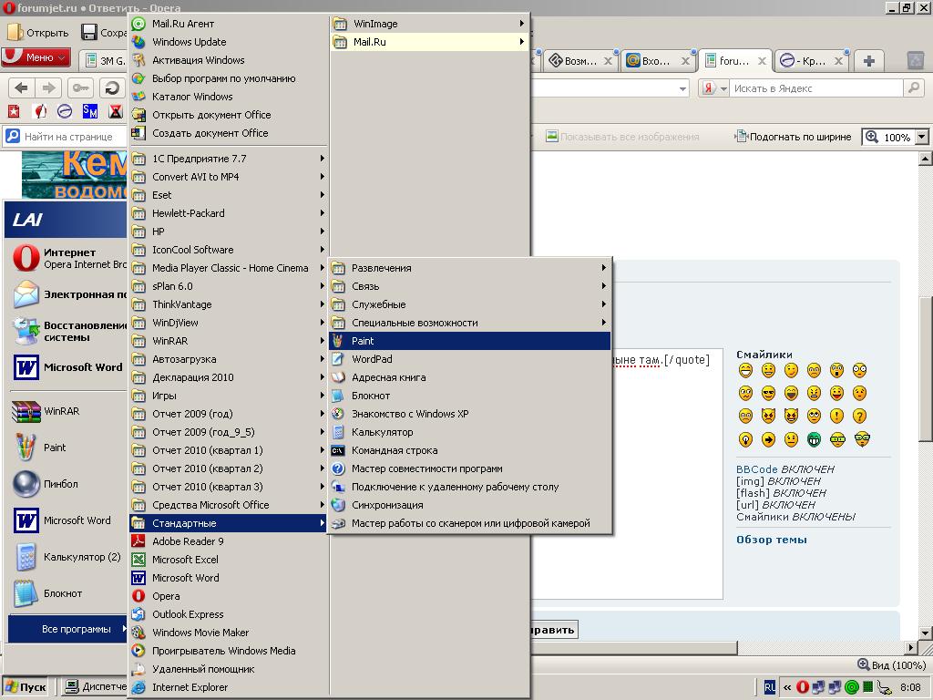
Task: Start Internet Explorer from programs list
Action: (x=190, y=687)
